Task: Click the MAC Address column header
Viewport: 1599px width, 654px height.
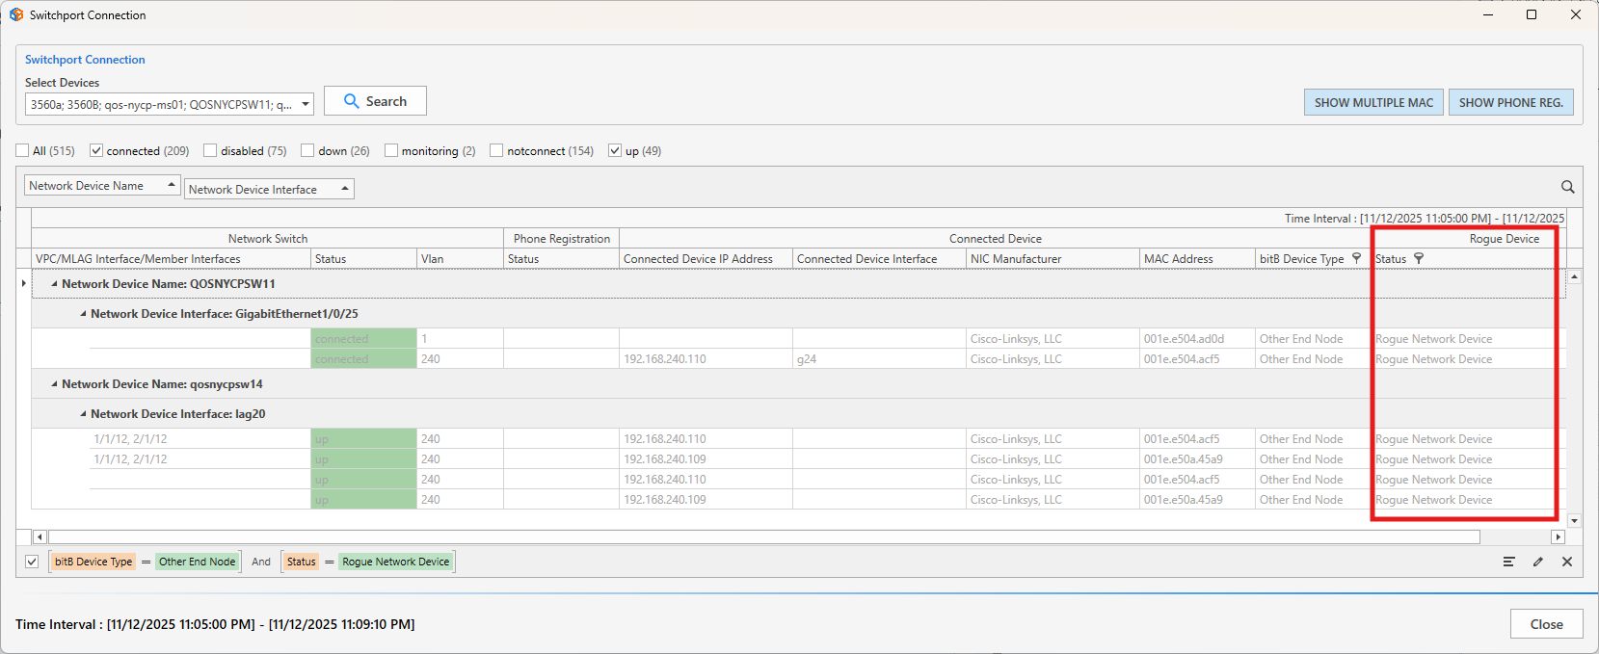Action: pyautogui.click(x=1197, y=258)
